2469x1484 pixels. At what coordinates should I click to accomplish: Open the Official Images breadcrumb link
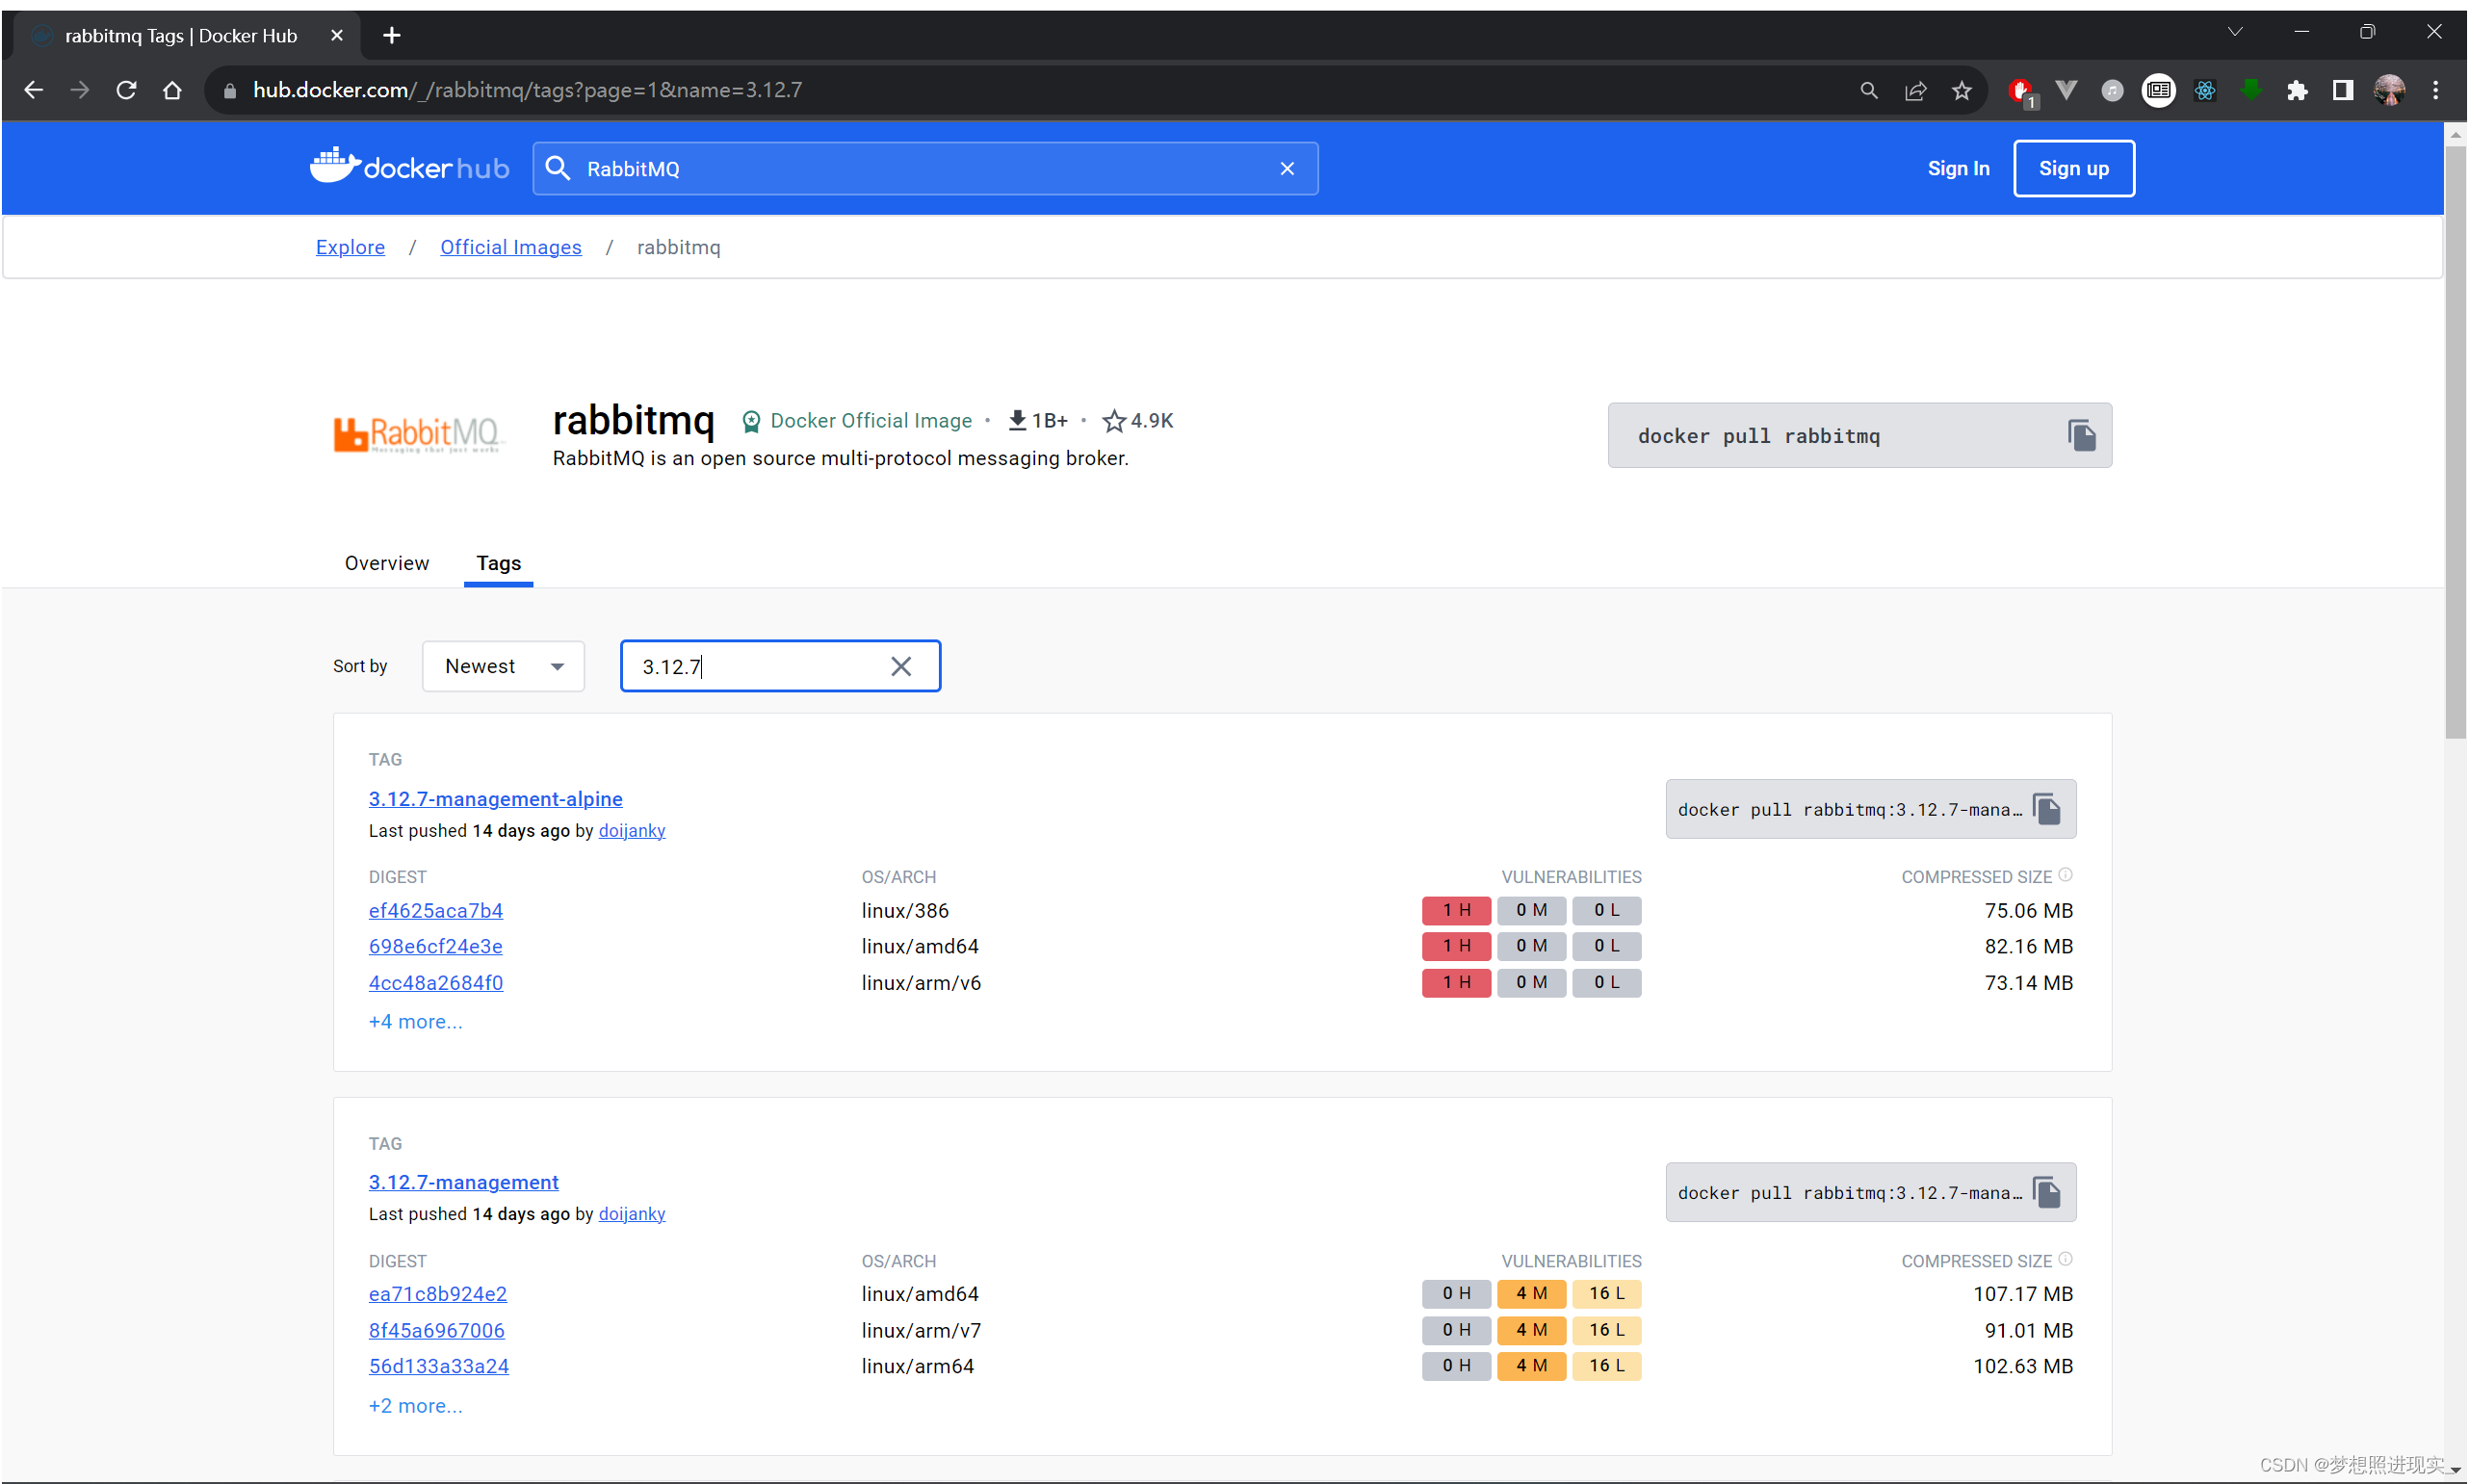click(x=511, y=247)
